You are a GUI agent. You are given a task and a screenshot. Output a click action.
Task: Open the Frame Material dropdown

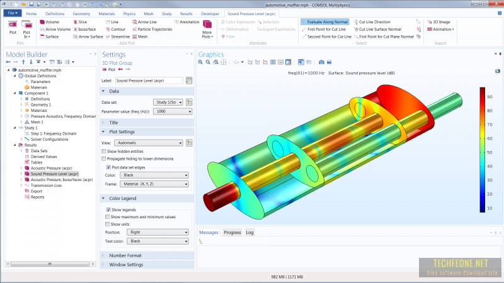(x=154, y=184)
